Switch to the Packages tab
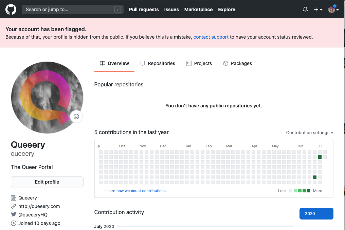This screenshot has height=230, width=345. (x=238, y=63)
